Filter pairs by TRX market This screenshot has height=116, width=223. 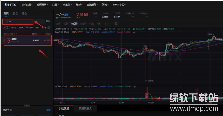[x=21, y=28]
